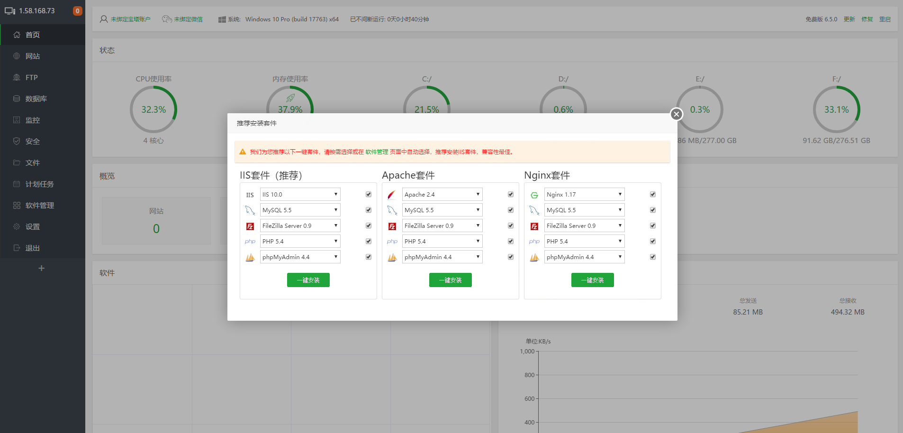Open the Nginx 1.17 version dropdown
Screen dimensions: 903x433
[x=585, y=194]
